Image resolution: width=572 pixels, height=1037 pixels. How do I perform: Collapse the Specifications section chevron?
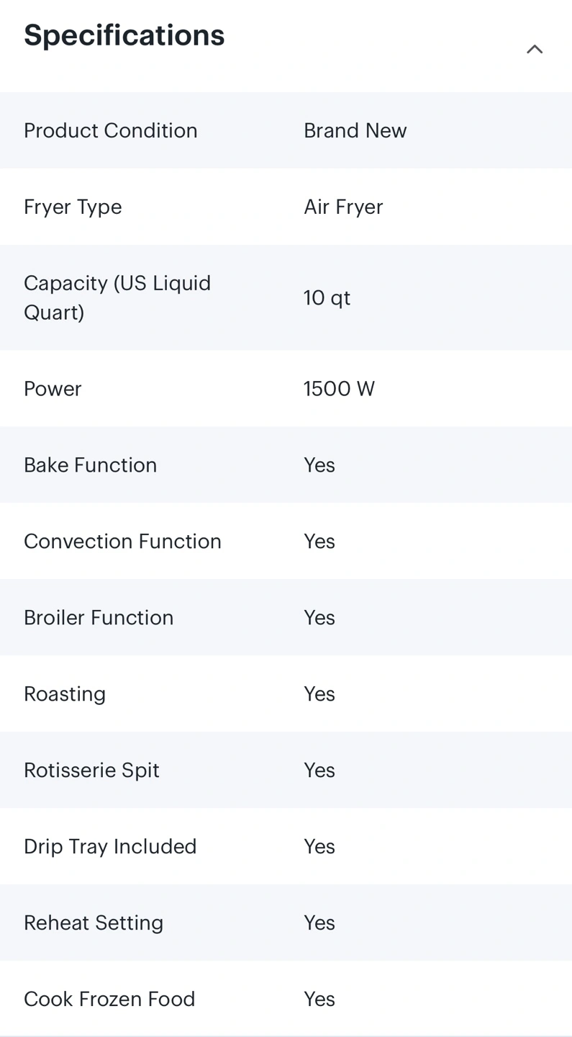[534, 50]
